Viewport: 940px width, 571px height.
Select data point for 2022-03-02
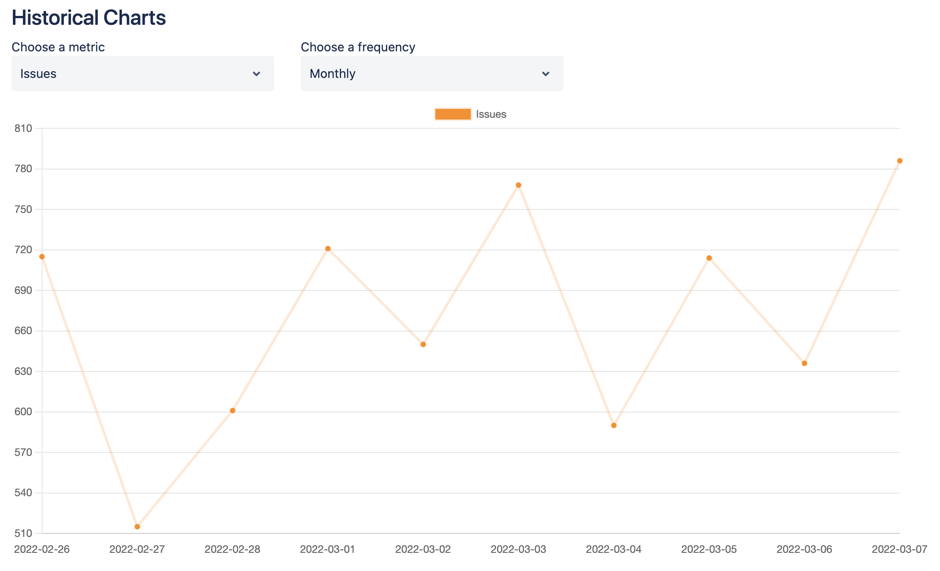tap(423, 344)
